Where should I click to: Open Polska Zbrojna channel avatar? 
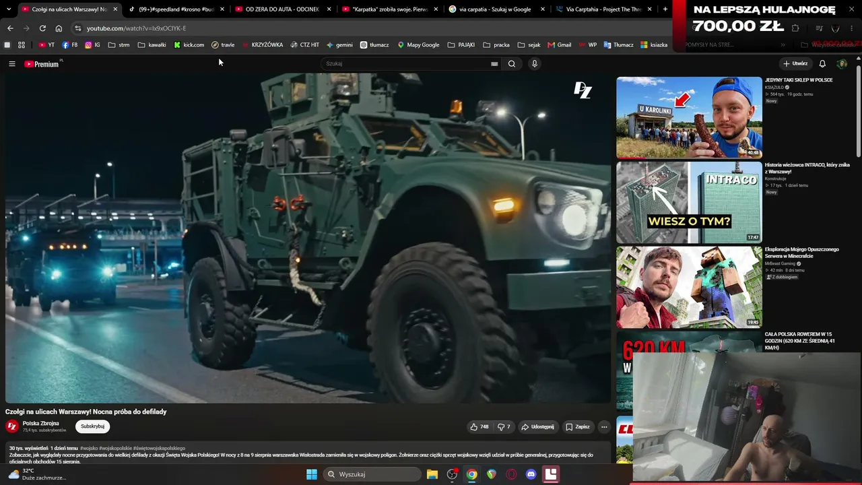point(12,426)
